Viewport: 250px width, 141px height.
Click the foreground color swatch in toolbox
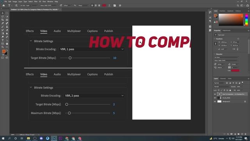pos(4,51)
